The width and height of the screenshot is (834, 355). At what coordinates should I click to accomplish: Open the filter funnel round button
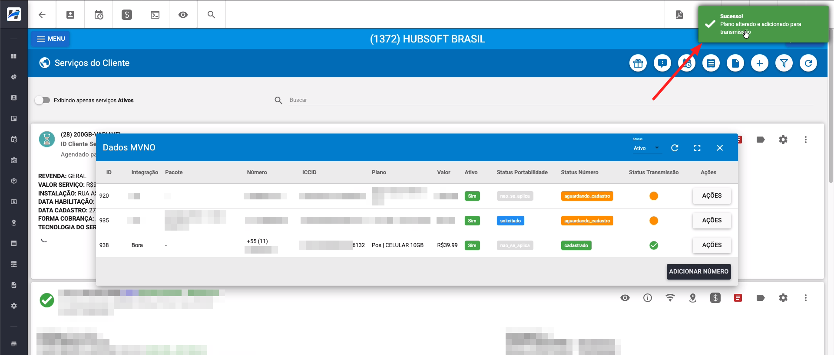point(784,63)
